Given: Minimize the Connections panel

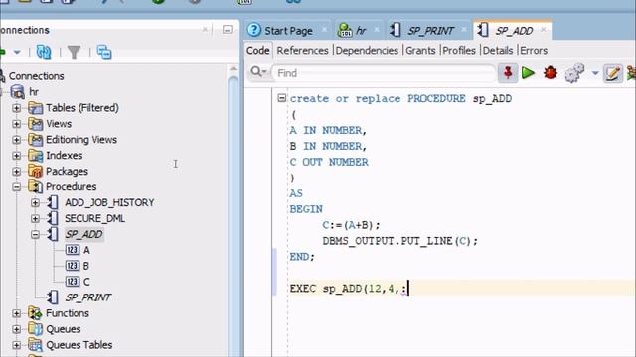Looking at the screenshot, I should tap(228, 30).
